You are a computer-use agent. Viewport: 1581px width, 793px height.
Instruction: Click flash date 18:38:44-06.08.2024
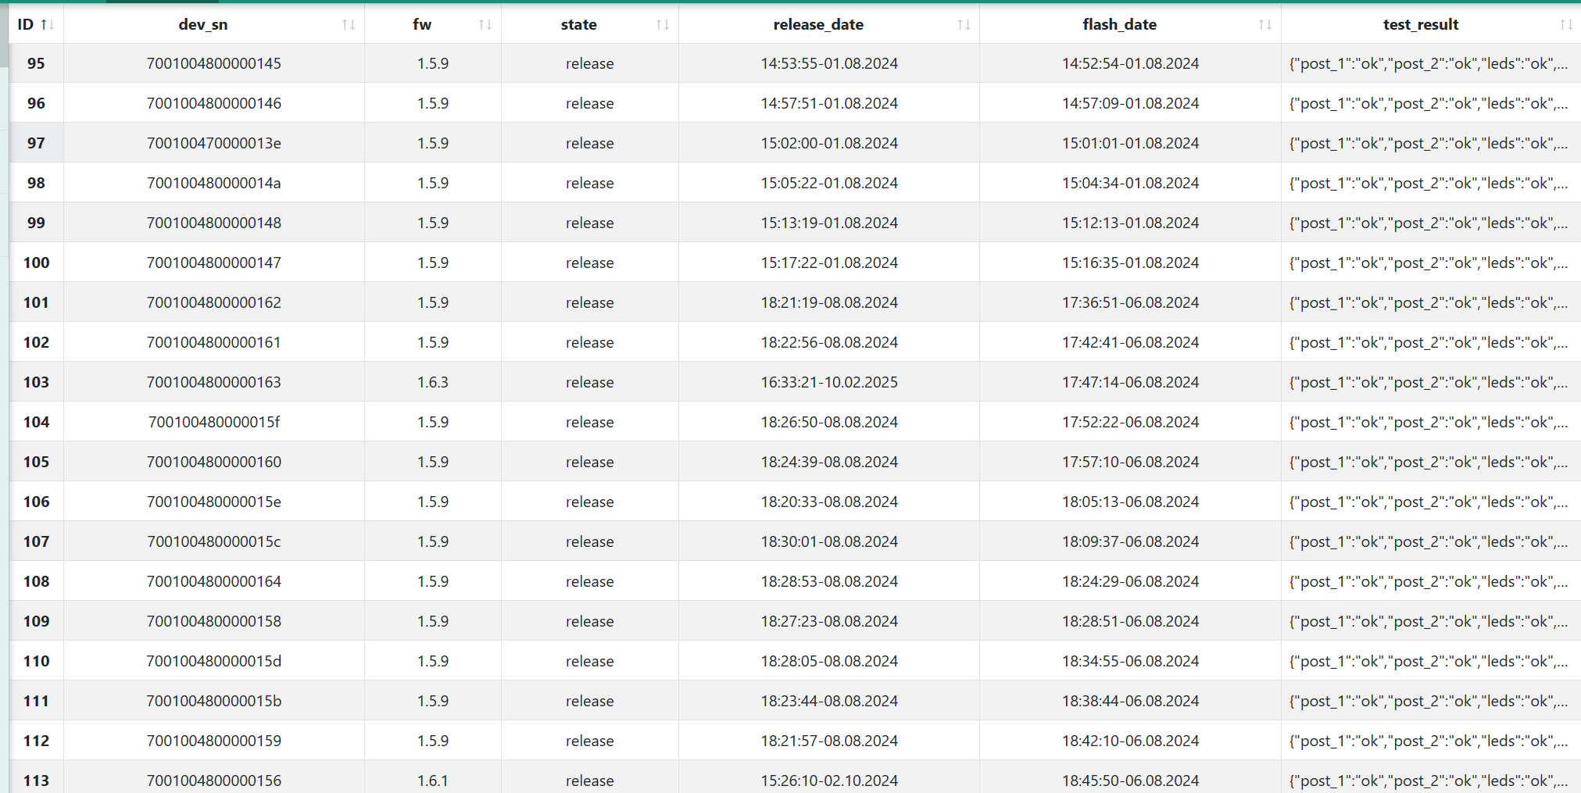point(1130,701)
